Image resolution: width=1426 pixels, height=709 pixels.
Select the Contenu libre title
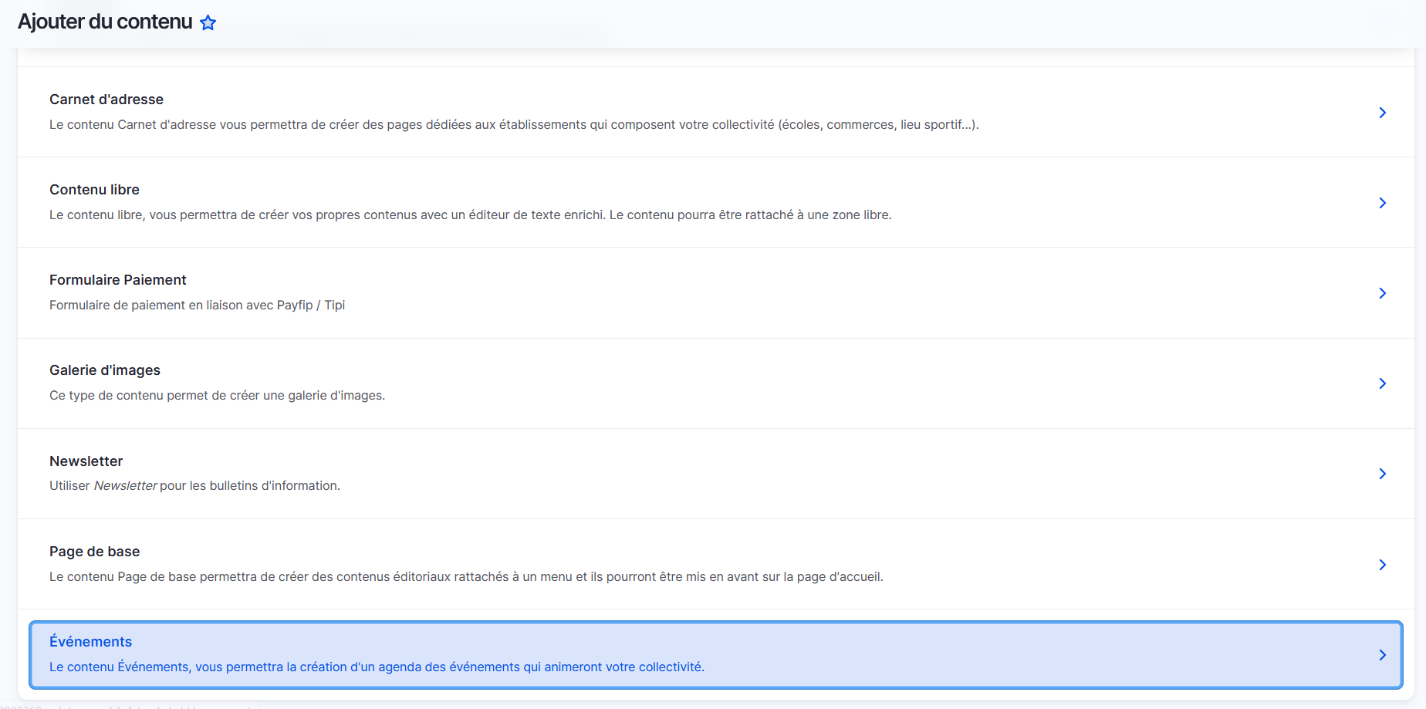pyautogui.click(x=94, y=190)
